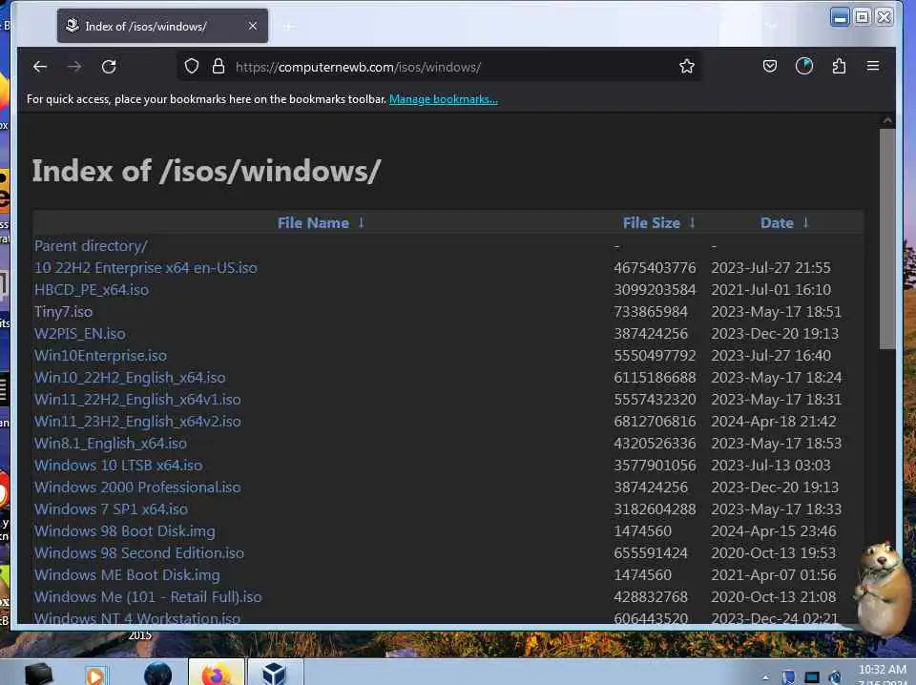Select the Index of /isos/windows/ tab
This screenshot has height=685, width=916.
(x=162, y=27)
